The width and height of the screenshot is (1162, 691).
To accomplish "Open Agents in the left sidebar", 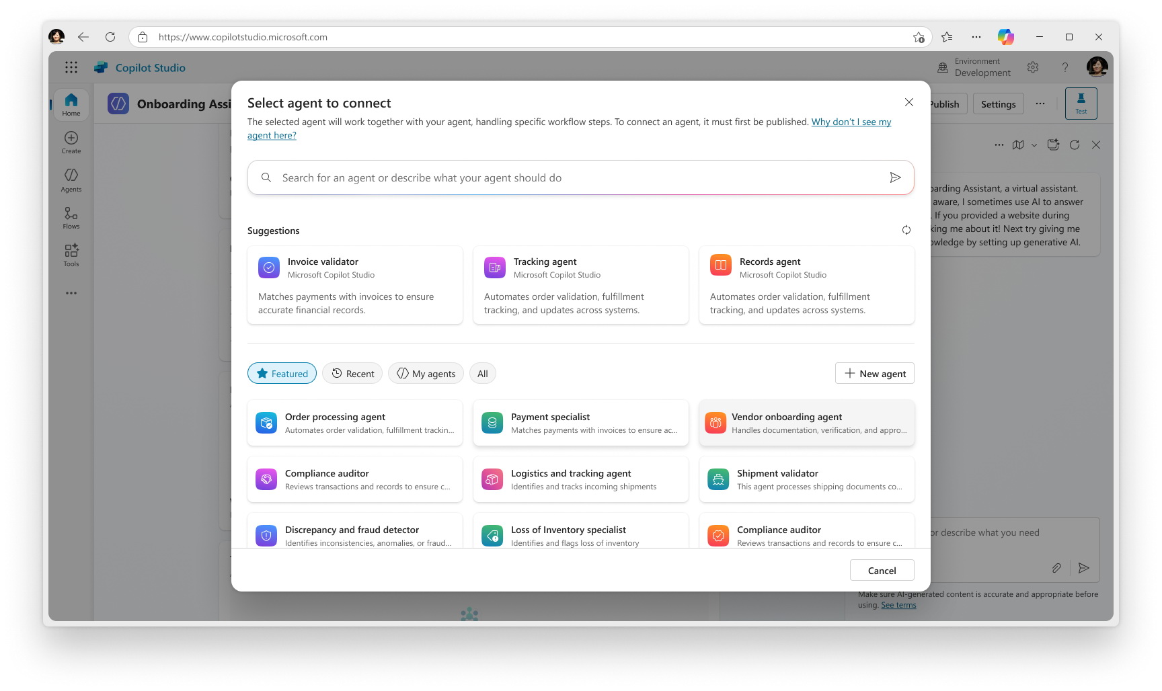I will click(71, 180).
